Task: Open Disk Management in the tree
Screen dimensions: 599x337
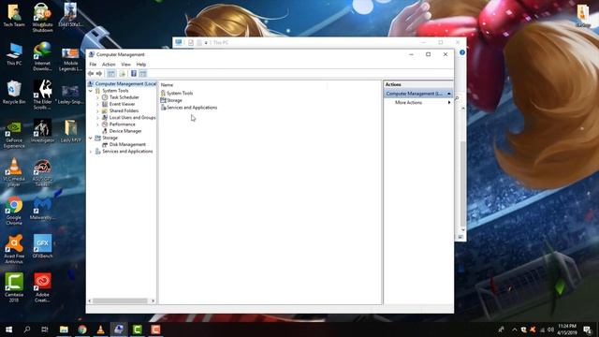Action: pyautogui.click(x=127, y=144)
